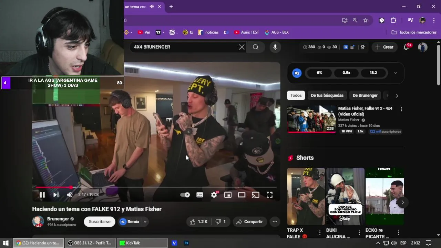This screenshot has width=441, height=248.
Task: Open Chrome extensions puzzle icon
Action: point(393,20)
